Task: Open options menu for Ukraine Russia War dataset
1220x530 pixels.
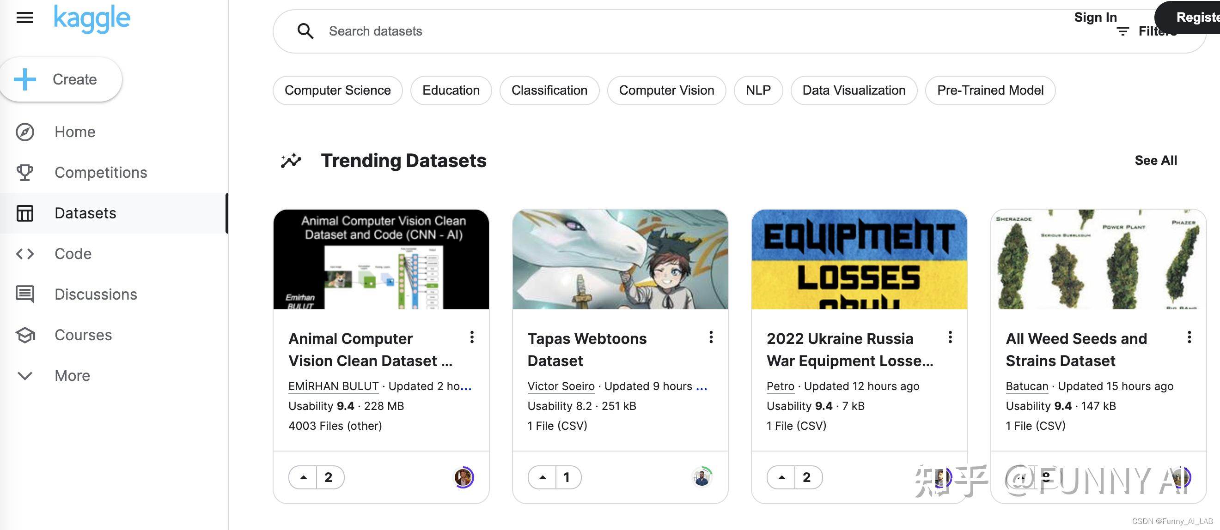Action: pos(950,337)
